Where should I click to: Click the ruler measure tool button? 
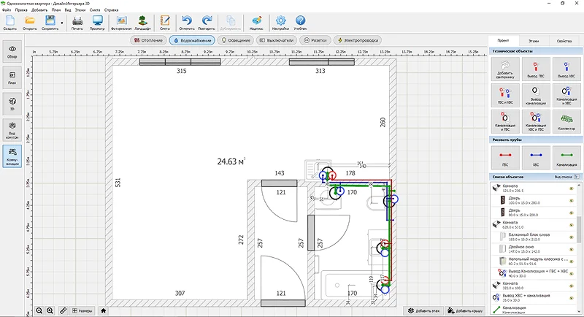[63, 310]
